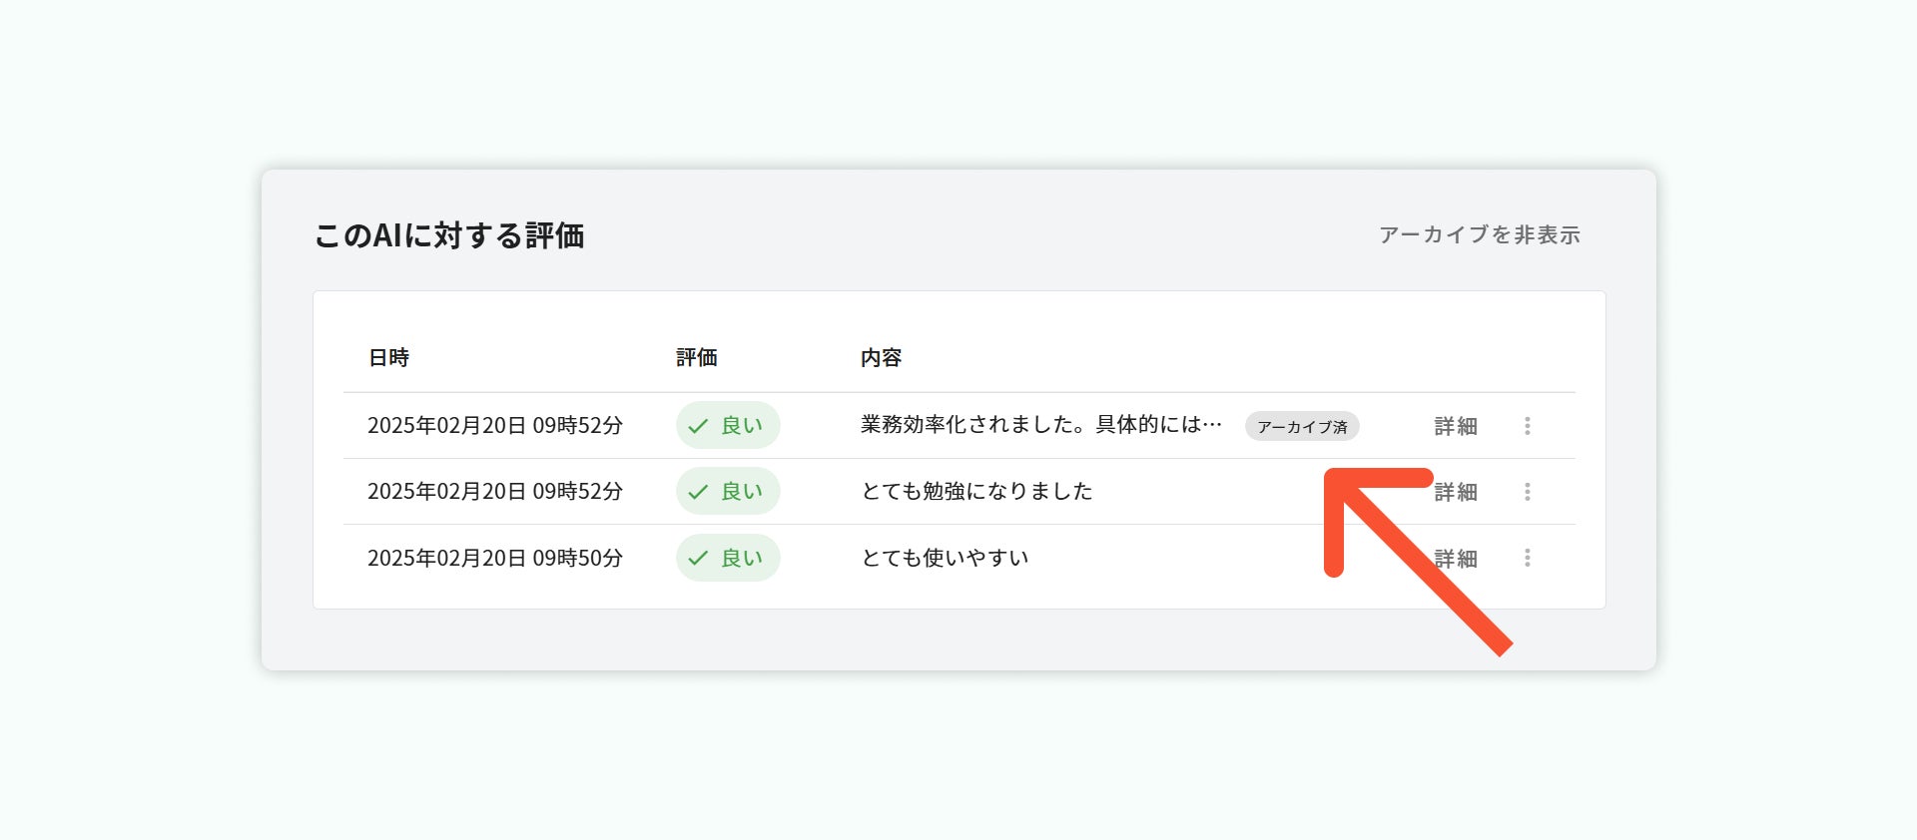Select the とても勉強になりました review text

(x=976, y=492)
